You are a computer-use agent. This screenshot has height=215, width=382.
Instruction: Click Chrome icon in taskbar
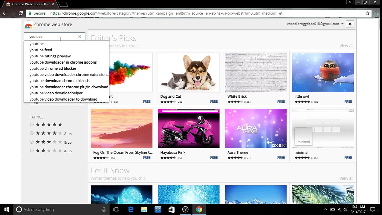click(x=199, y=210)
